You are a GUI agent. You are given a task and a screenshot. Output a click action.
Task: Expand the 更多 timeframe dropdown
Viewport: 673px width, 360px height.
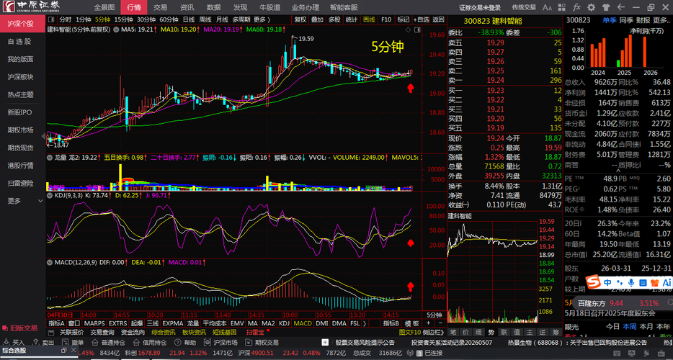[x=262, y=19]
